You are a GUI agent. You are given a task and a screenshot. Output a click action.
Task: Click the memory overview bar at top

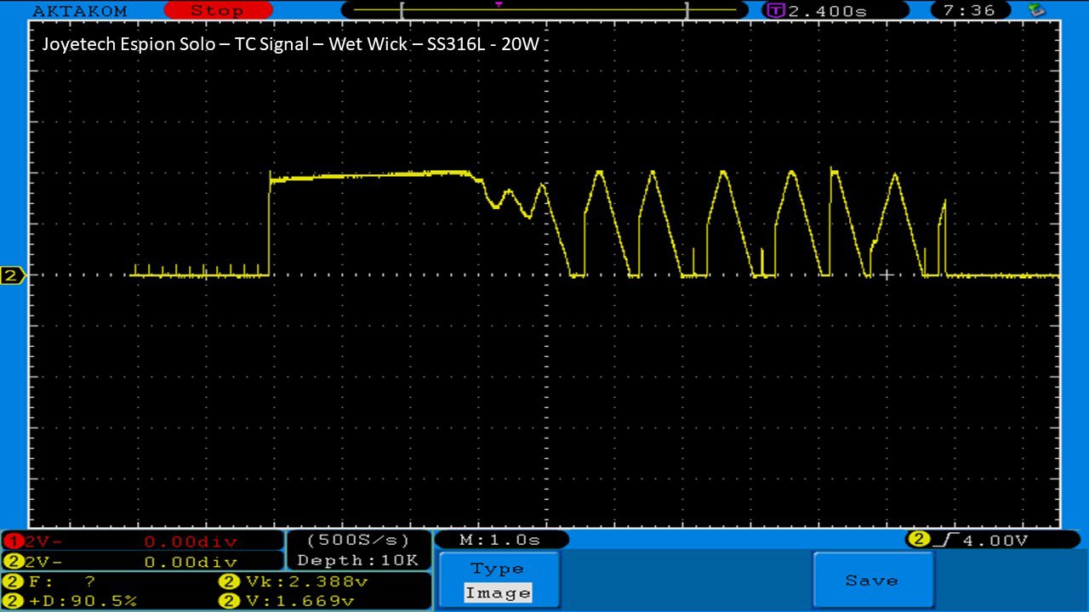click(544, 11)
